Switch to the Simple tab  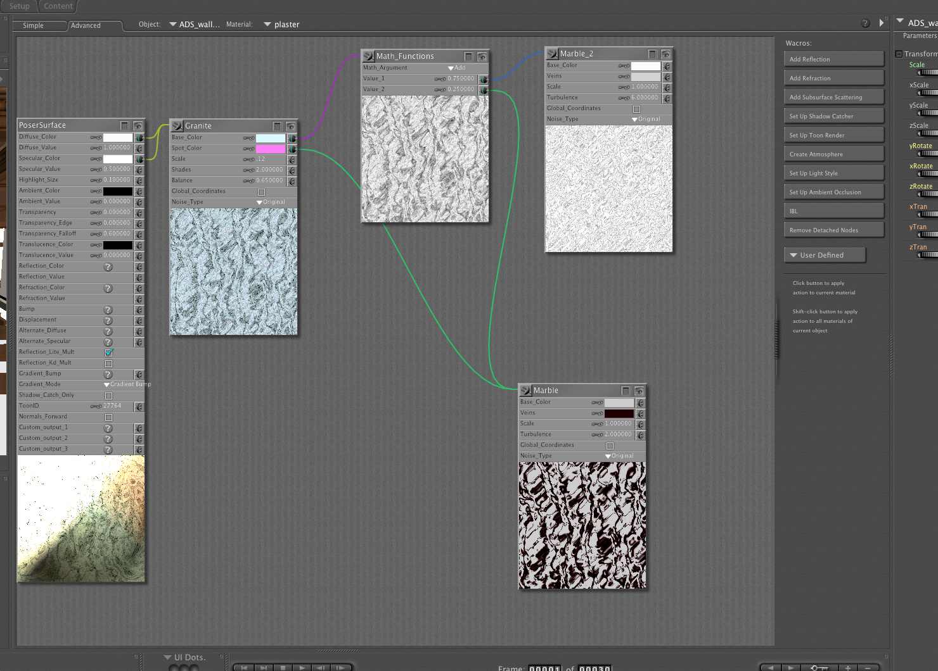coord(34,26)
